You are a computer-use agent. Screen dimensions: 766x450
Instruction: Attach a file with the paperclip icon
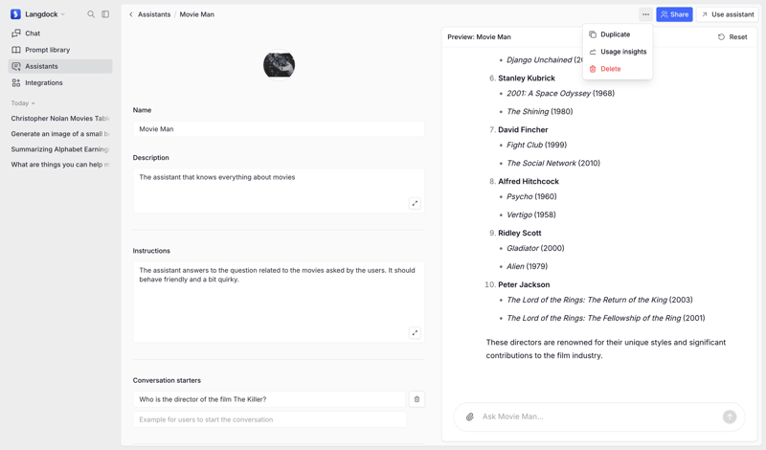point(469,416)
